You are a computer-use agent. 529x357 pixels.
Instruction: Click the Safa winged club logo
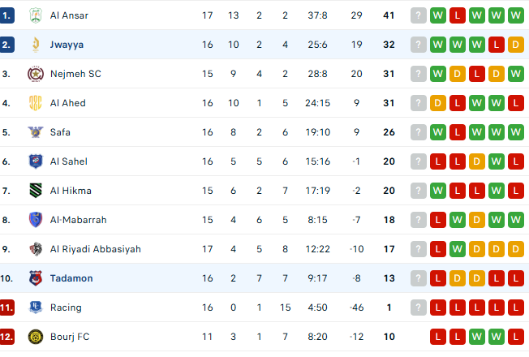tap(35, 132)
